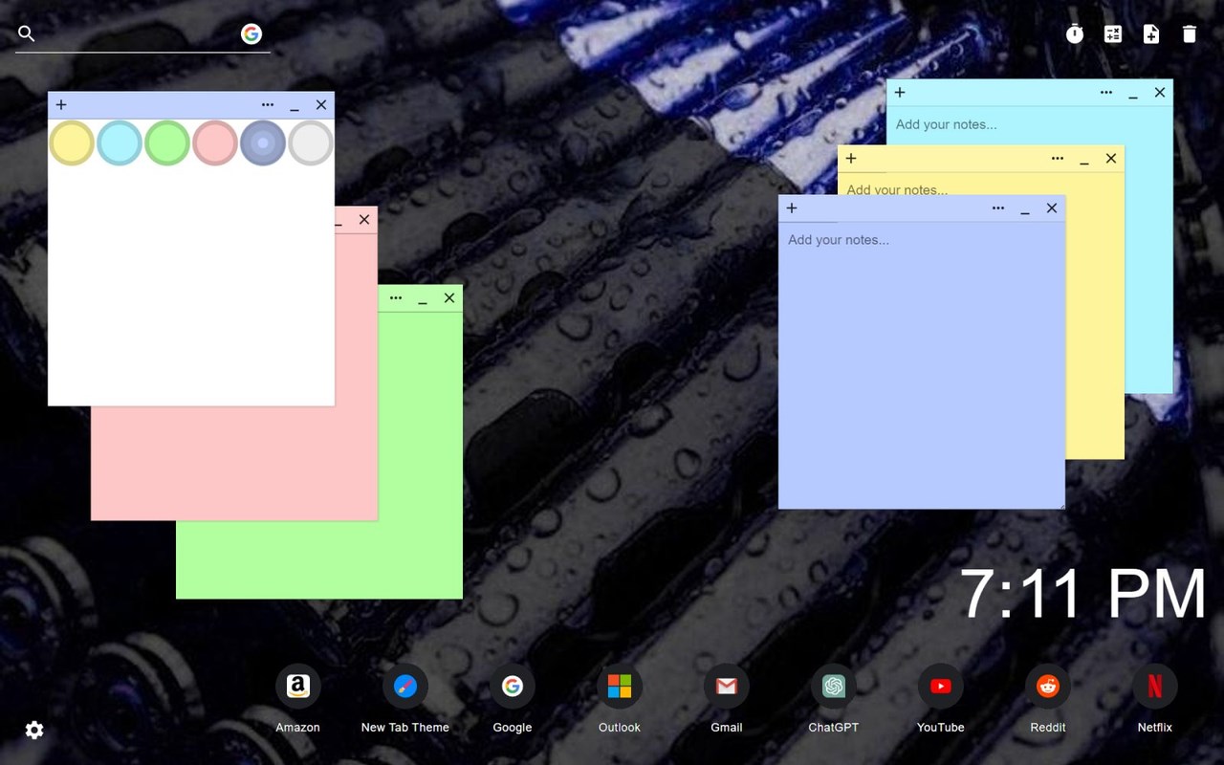Add a new note using top toolbar icon
Screen dimensions: 1224x765
1151,34
